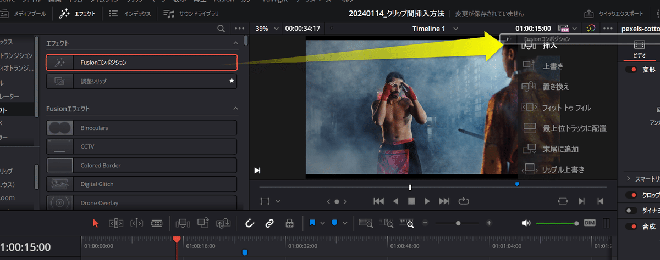Image resolution: width=660 pixels, height=260 pixels.
Task: Activate the Trim Edit Mode tool
Action: pyautogui.click(x=116, y=223)
